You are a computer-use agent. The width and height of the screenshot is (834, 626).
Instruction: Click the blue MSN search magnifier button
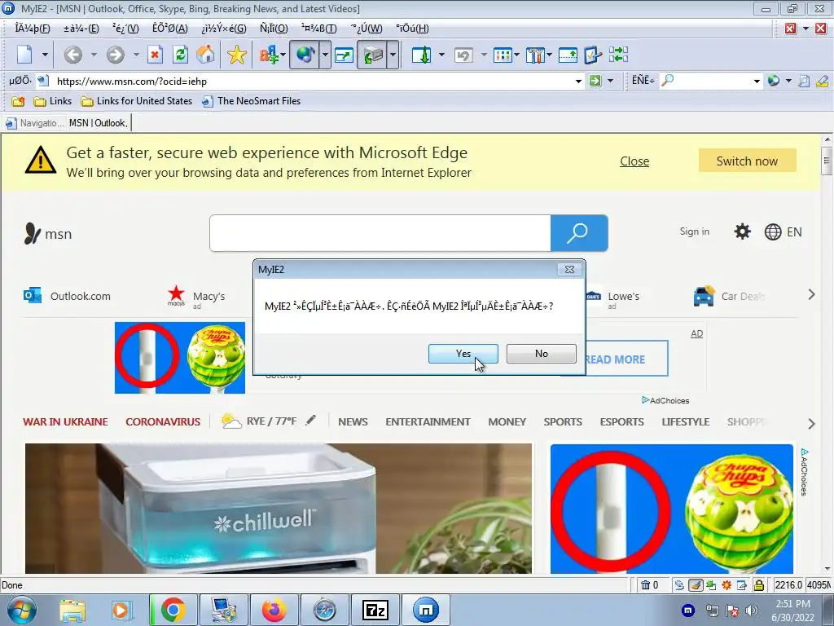pyautogui.click(x=579, y=233)
